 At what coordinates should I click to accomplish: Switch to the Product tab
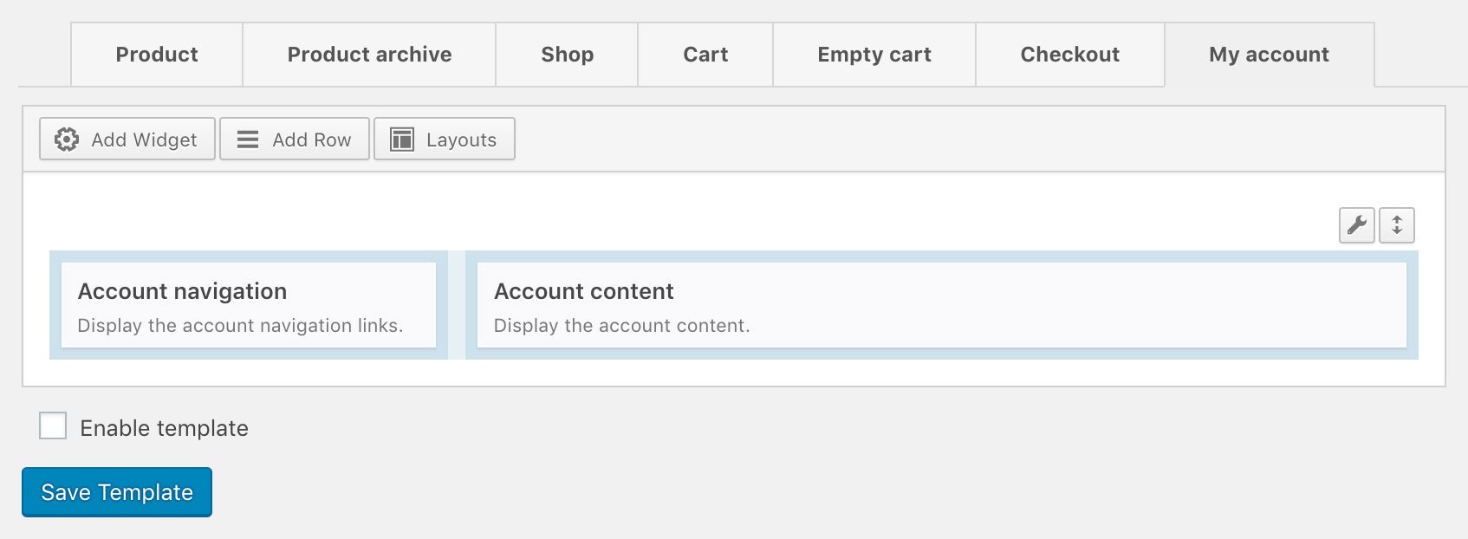coord(157,55)
